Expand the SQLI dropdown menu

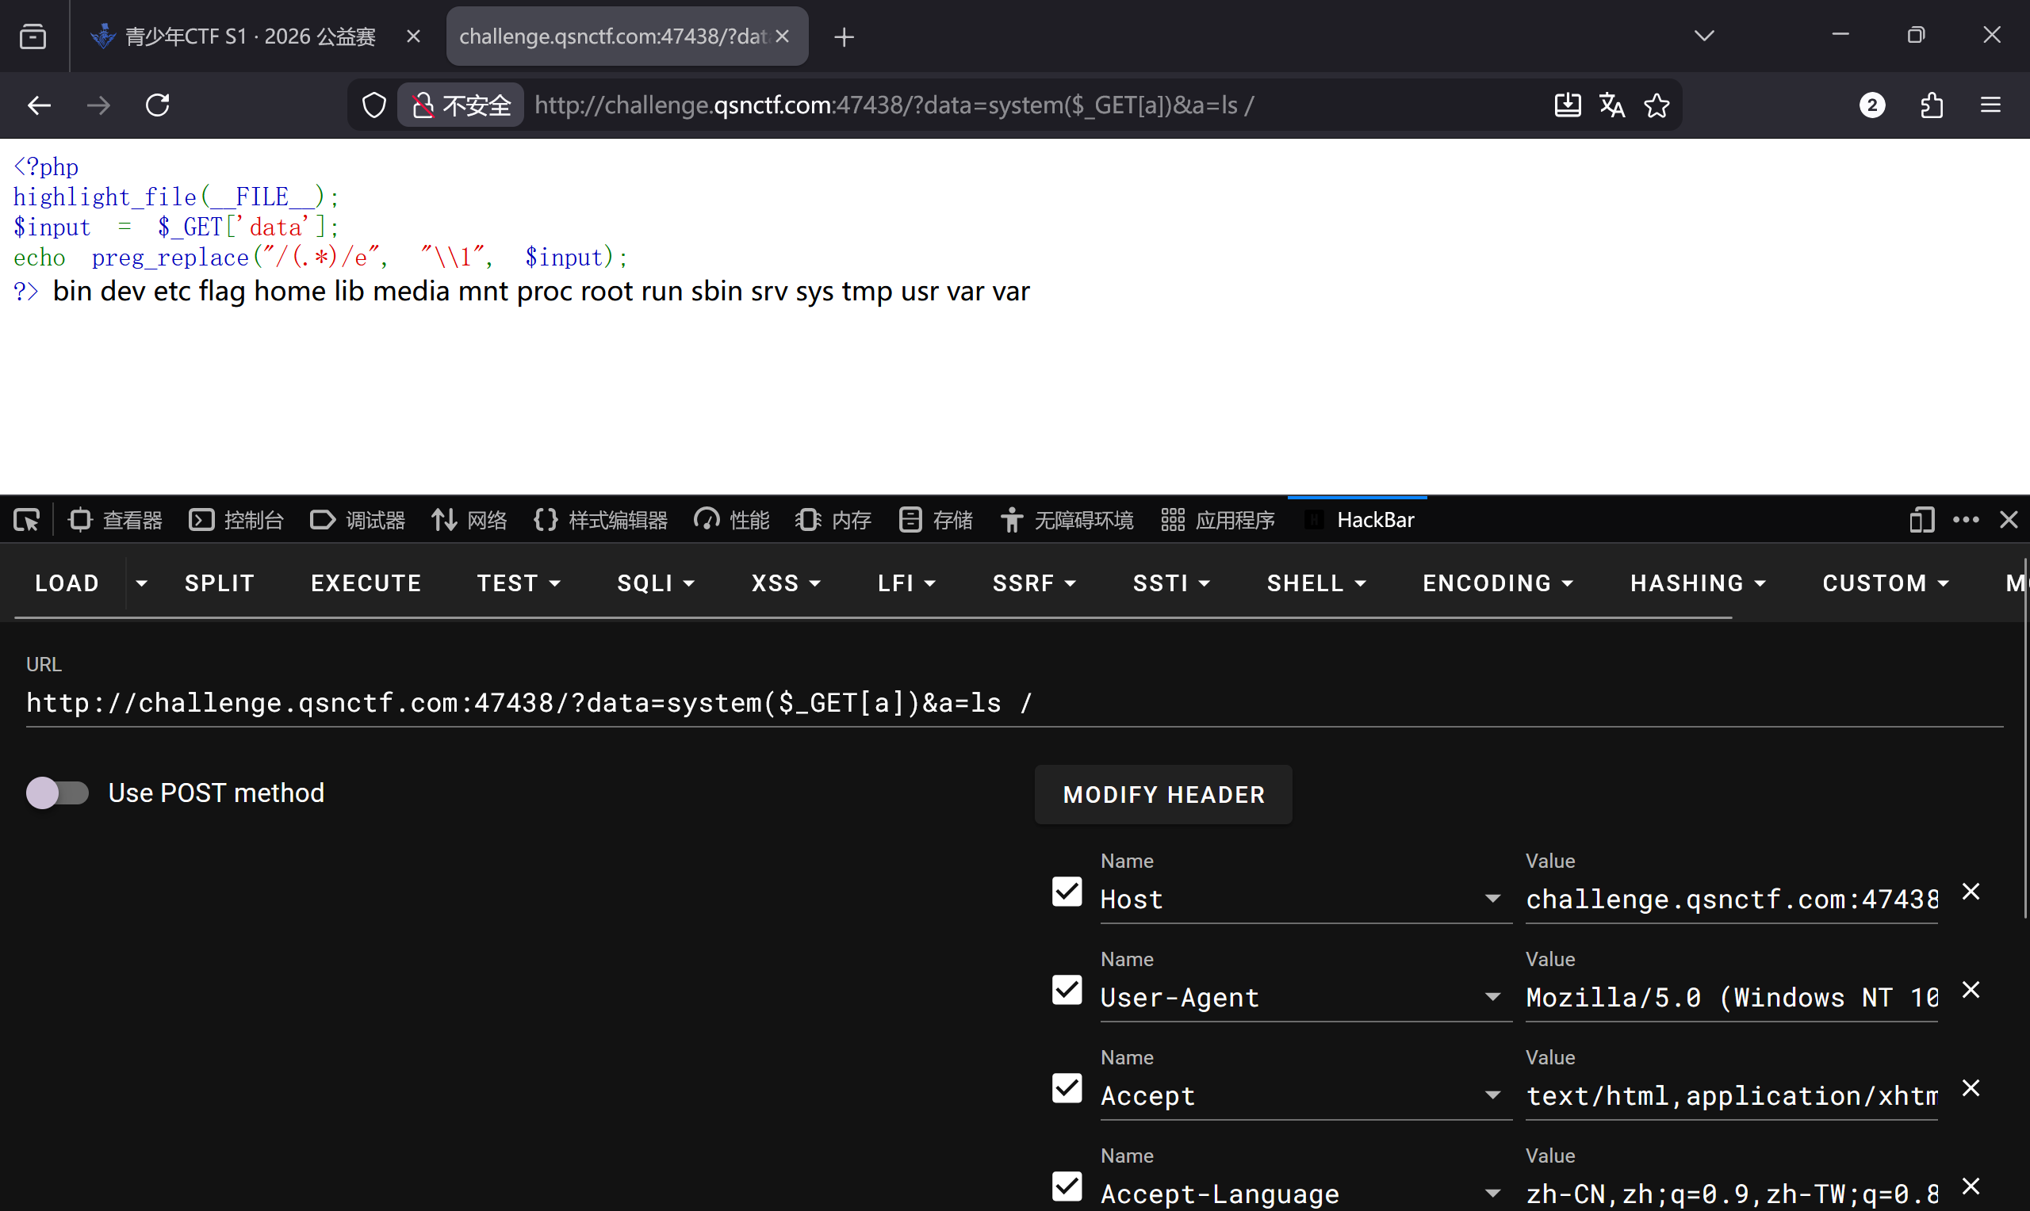coord(656,583)
